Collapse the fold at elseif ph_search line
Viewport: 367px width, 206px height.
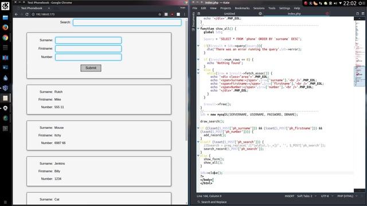[198, 142]
